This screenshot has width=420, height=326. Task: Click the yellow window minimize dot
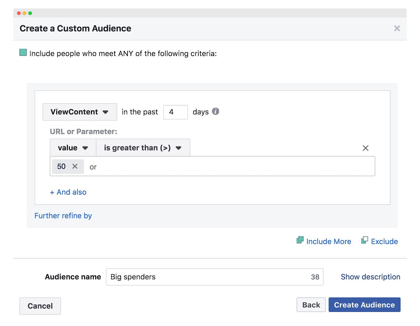click(x=24, y=13)
